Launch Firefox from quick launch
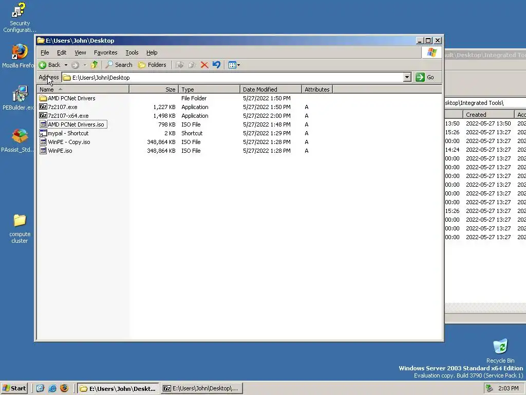This screenshot has height=395, width=526. [x=64, y=388]
